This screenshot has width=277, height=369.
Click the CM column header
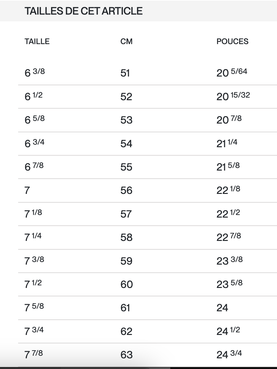[126, 42]
